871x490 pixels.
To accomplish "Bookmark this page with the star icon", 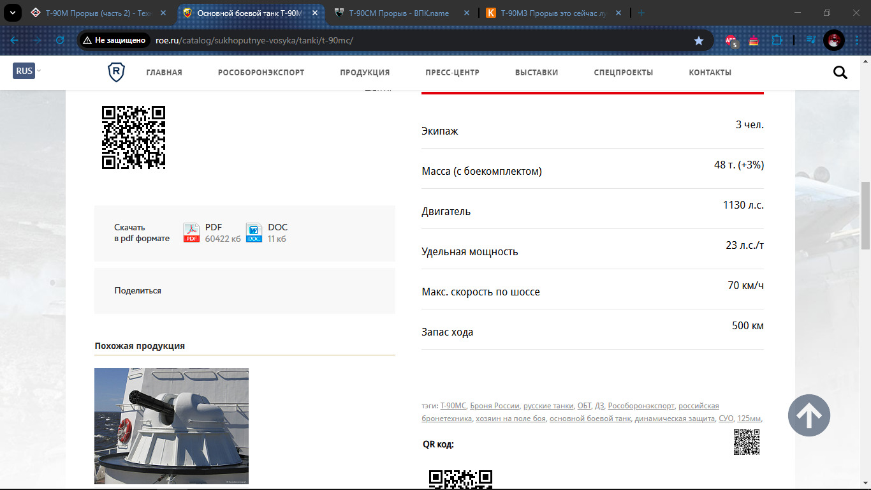I will (699, 40).
